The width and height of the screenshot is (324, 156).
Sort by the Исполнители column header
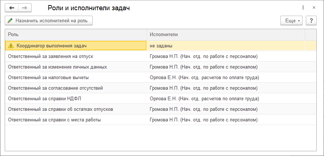(x=225, y=34)
